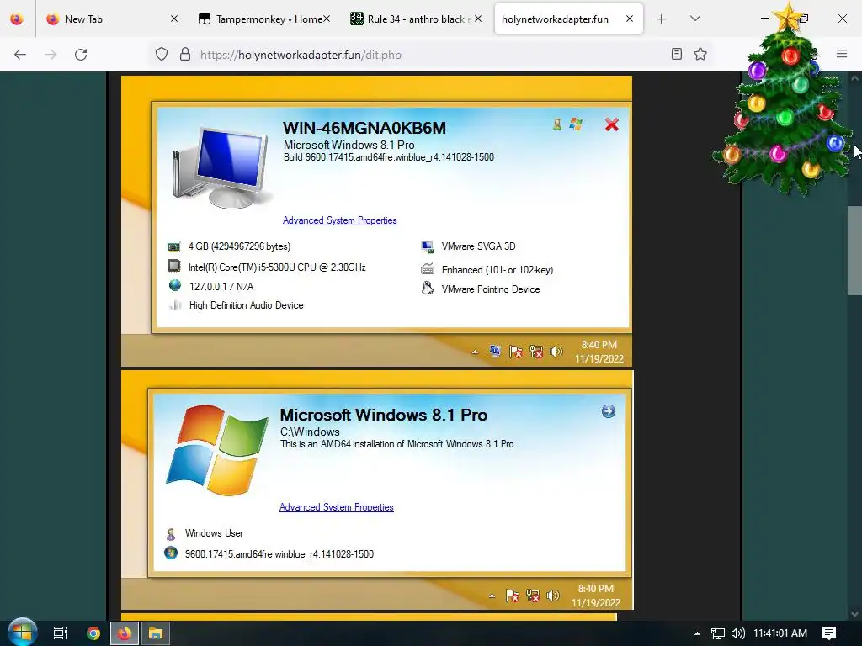Screen dimensions: 862x646
Task: Click WIN-46MGNA0KB6M computer name text
Action: 364,128
